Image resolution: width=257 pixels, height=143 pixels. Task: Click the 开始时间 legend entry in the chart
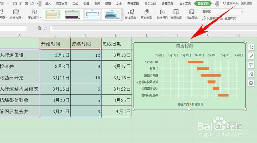[x=183, y=104]
